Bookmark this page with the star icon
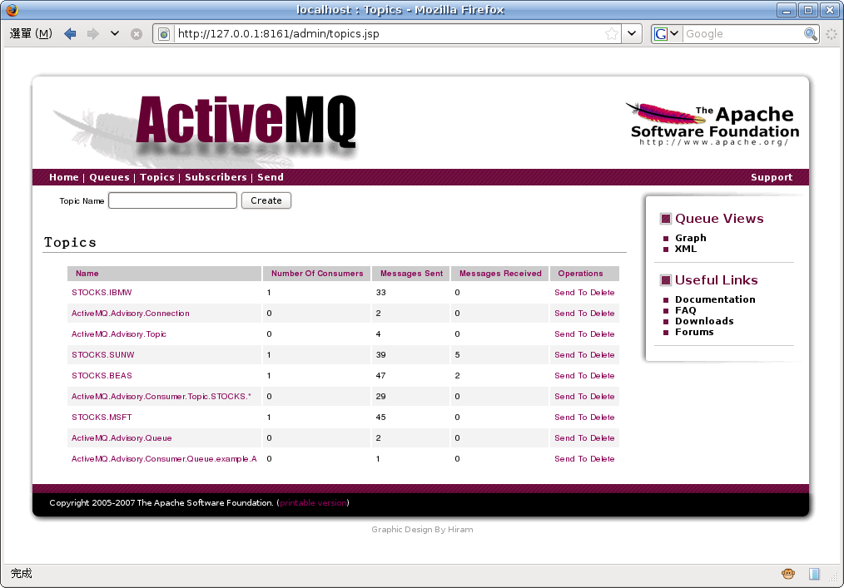Screen dimensions: 844x588 coord(612,34)
